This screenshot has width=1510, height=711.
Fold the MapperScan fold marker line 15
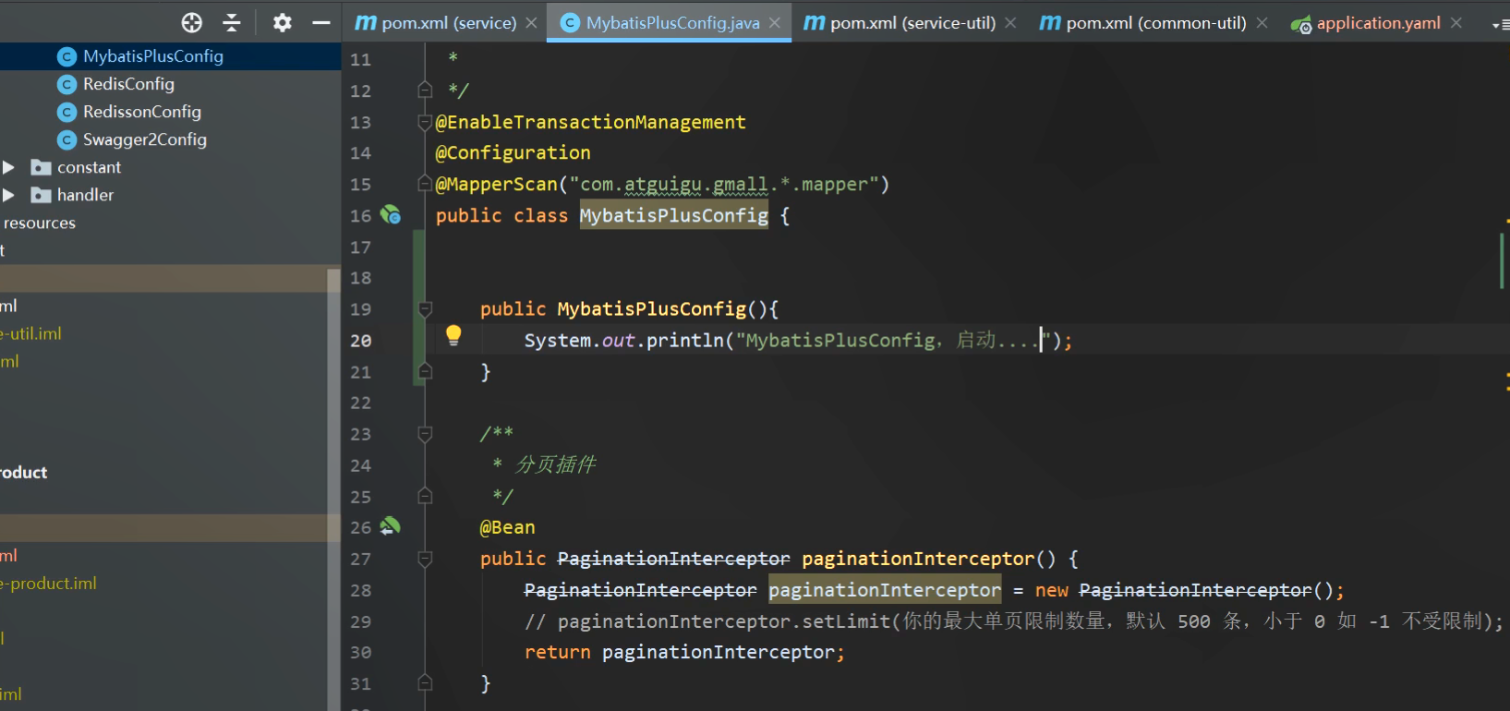coord(425,182)
